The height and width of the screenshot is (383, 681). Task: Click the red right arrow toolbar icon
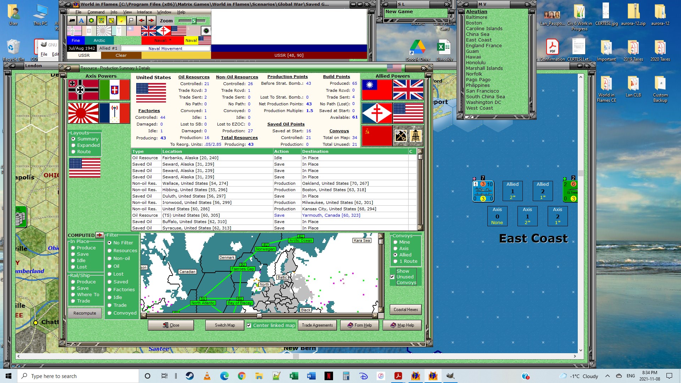(151, 21)
